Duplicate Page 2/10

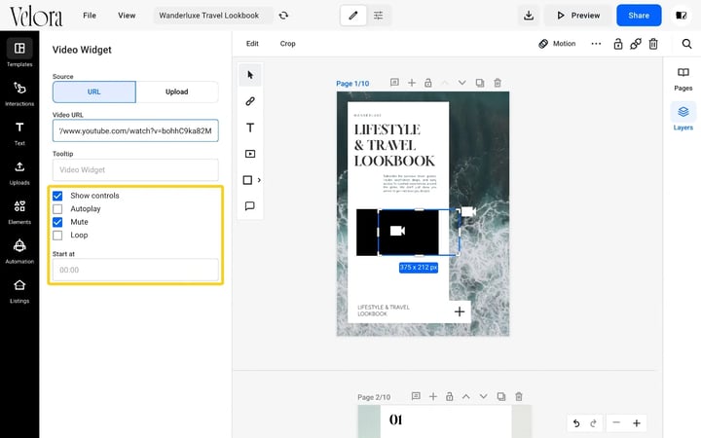coord(501,396)
